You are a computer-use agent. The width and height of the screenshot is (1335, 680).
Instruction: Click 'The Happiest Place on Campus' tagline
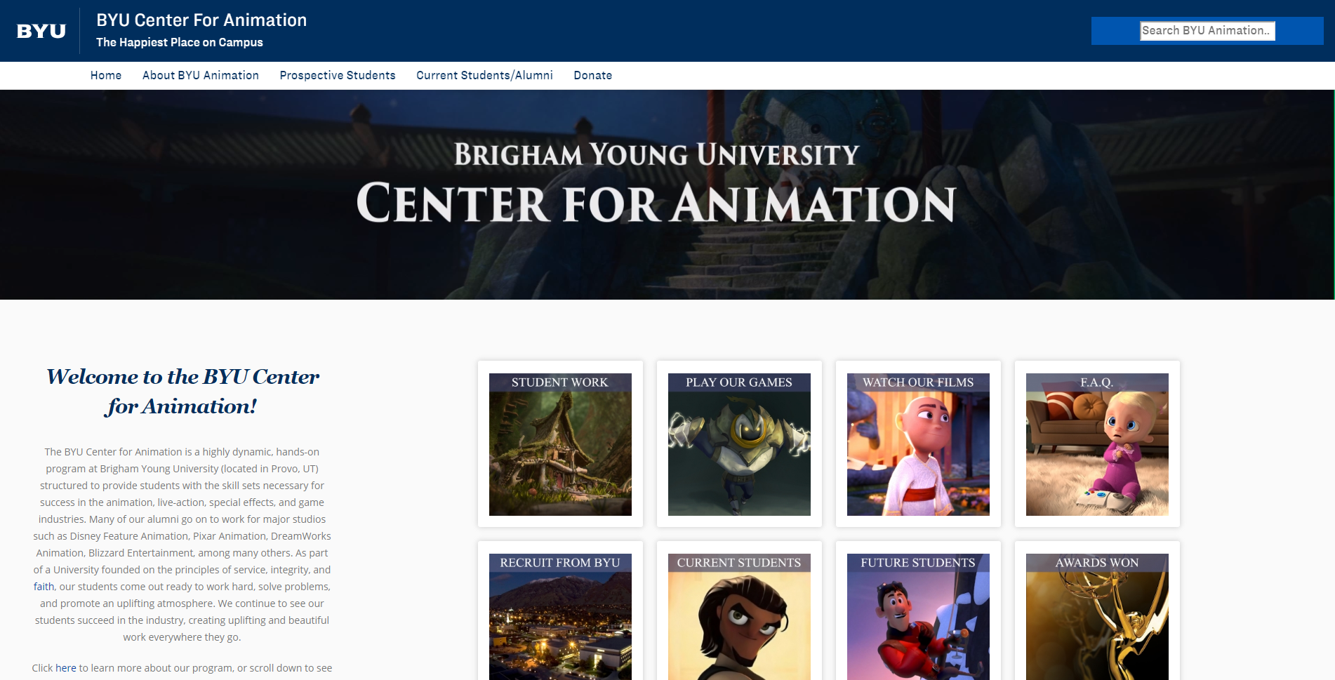click(180, 42)
